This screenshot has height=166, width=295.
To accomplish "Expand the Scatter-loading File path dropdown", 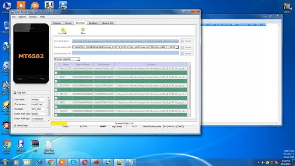I will pyautogui.click(x=177, y=47).
